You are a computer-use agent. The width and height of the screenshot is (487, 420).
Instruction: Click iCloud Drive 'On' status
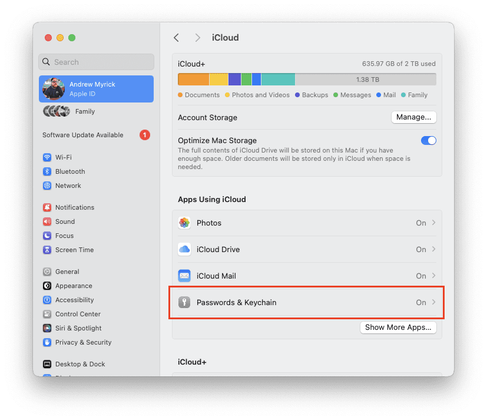coord(421,249)
